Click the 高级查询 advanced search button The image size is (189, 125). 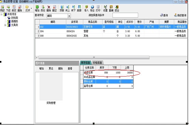click(180, 15)
